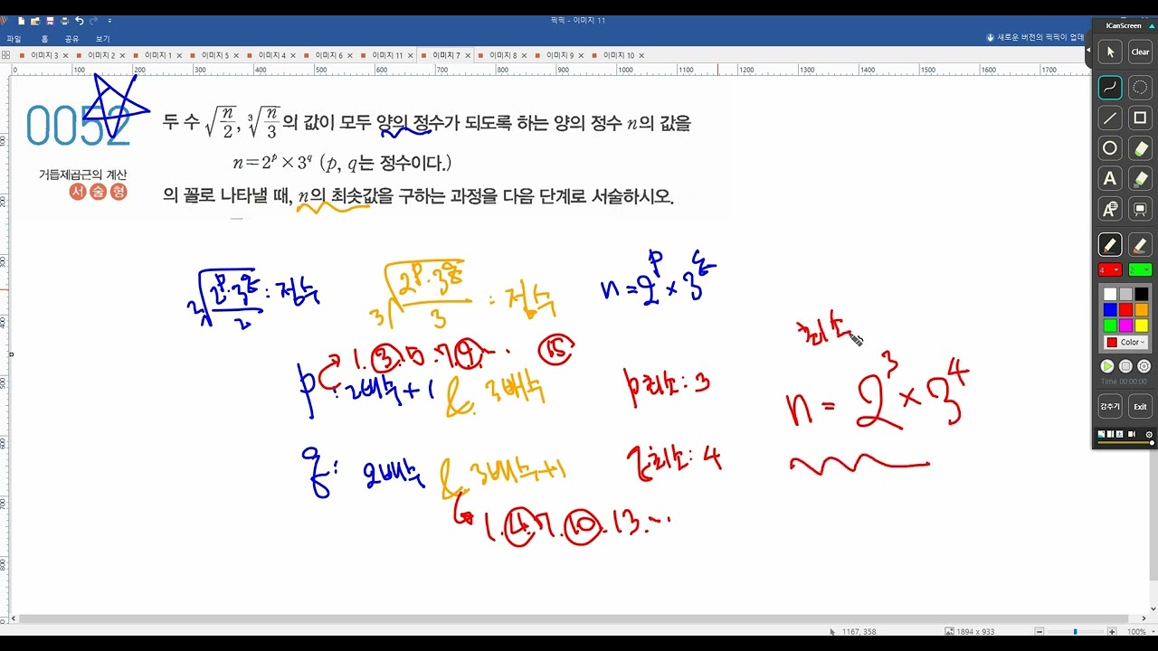Click the zoom out minus button
Image resolution: width=1158 pixels, height=651 pixels.
(x=1039, y=631)
